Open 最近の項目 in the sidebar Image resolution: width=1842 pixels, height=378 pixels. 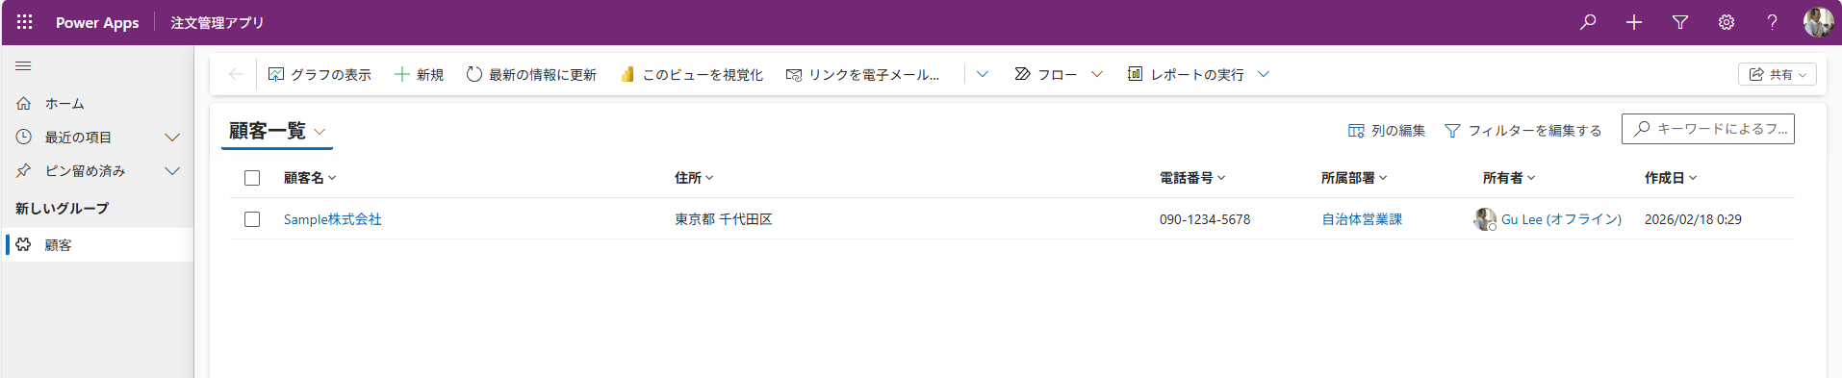[x=78, y=138]
